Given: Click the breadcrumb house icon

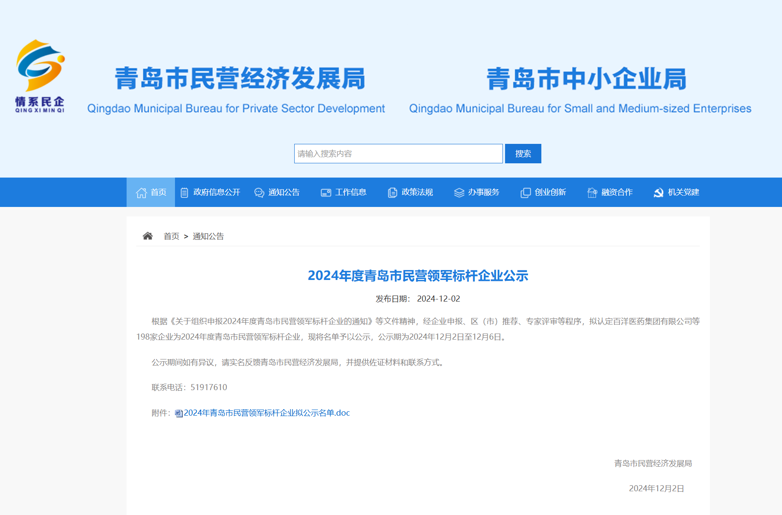Looking at the screenshot, I should tap(148, 236).
